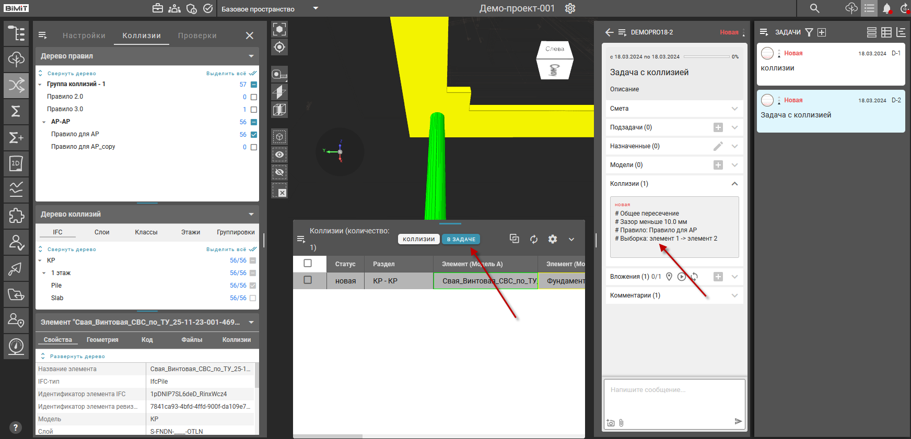Click the filter icon in tasks panel
This screenshot has width=911, height=439.
pos(809,32)
